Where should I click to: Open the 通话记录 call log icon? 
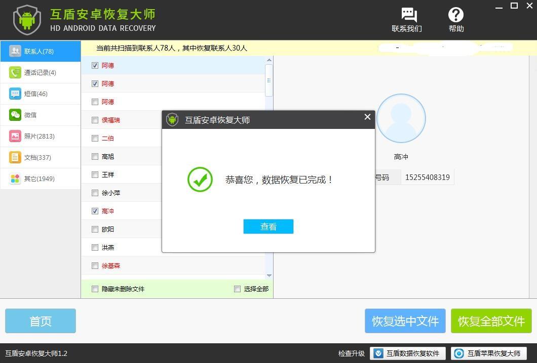[15, 72]
